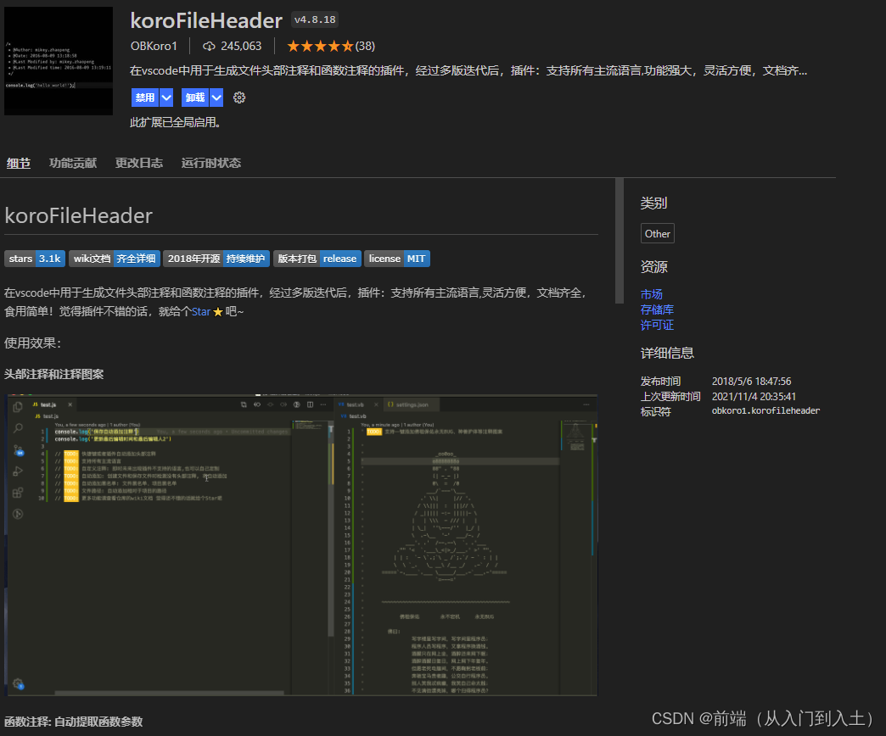This screenshot has width=886, height=736.
Task: Click the publish date 2018/5/6 18:47:56
Action: (752, 382)
